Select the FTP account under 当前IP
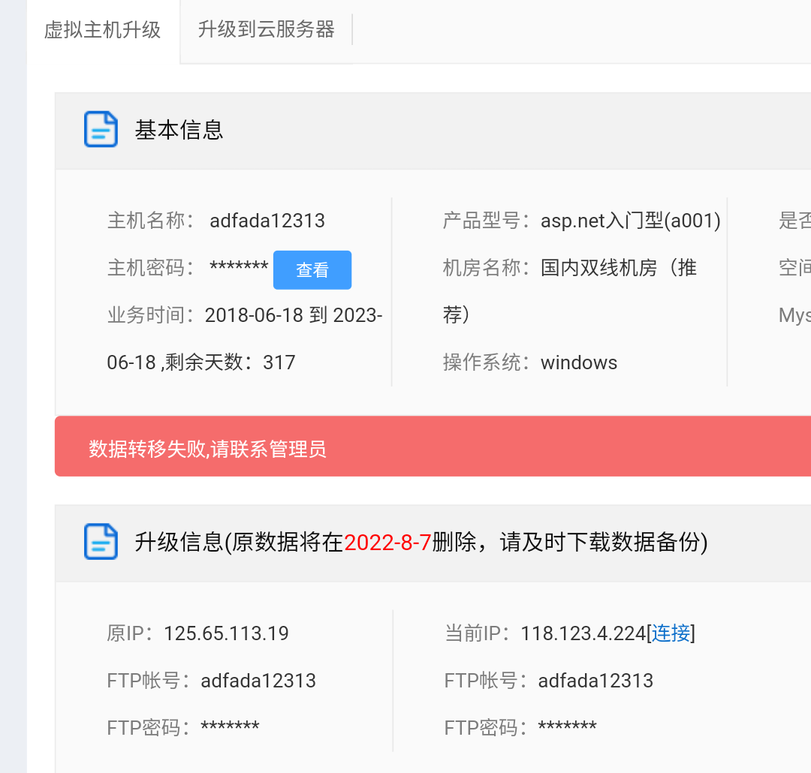Screen dimensions: 811x773 click(595, 681)
